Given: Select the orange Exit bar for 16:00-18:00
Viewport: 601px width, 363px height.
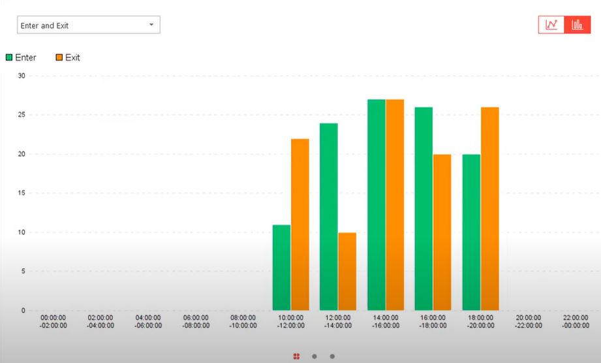Looking at the screenshot, I should [442, 232].
